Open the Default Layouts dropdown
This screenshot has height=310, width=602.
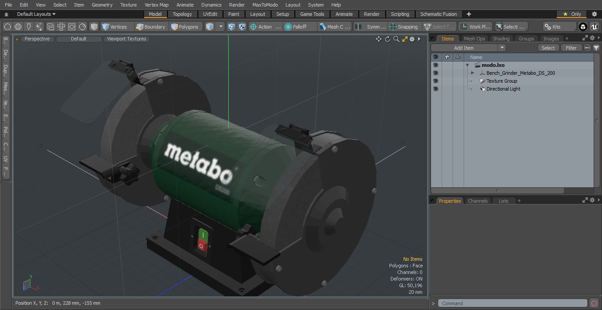tap(36, 14)
